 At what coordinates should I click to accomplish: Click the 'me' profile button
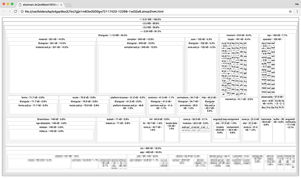pos(297,4)
